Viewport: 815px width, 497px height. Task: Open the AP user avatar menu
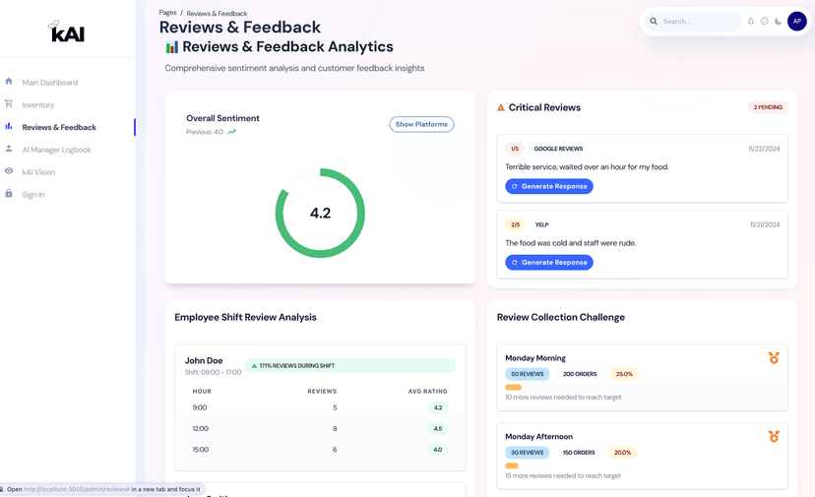797,21
